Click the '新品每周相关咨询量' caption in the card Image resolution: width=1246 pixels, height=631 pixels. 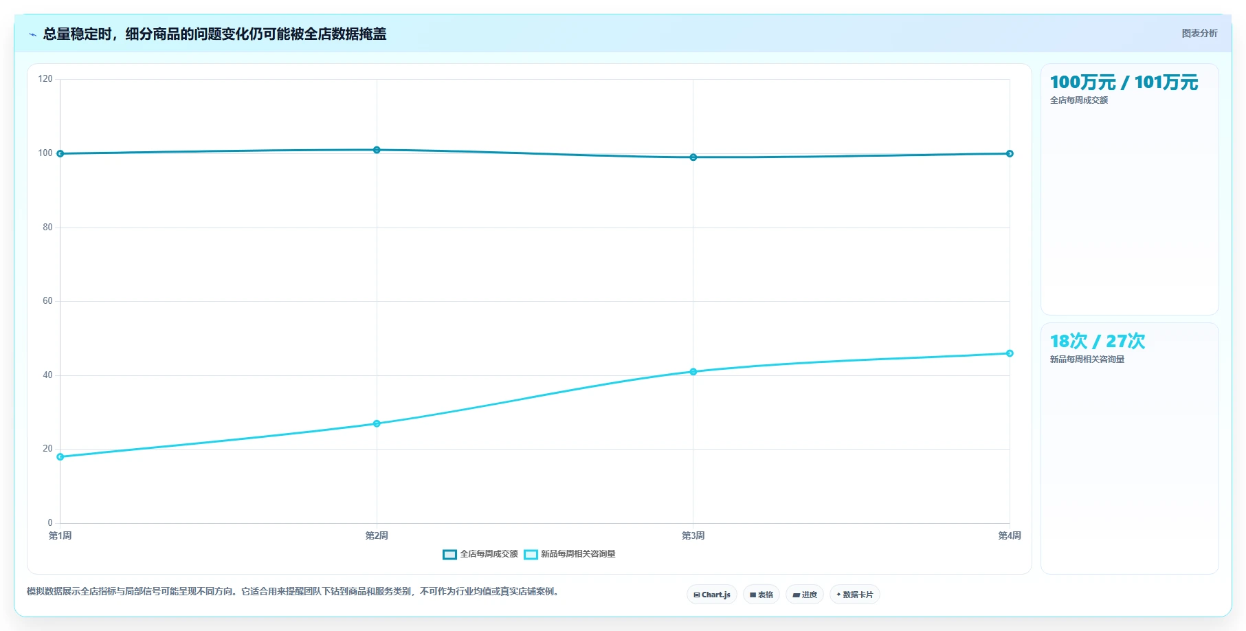pyautogui.click(x=1087, y=359)
